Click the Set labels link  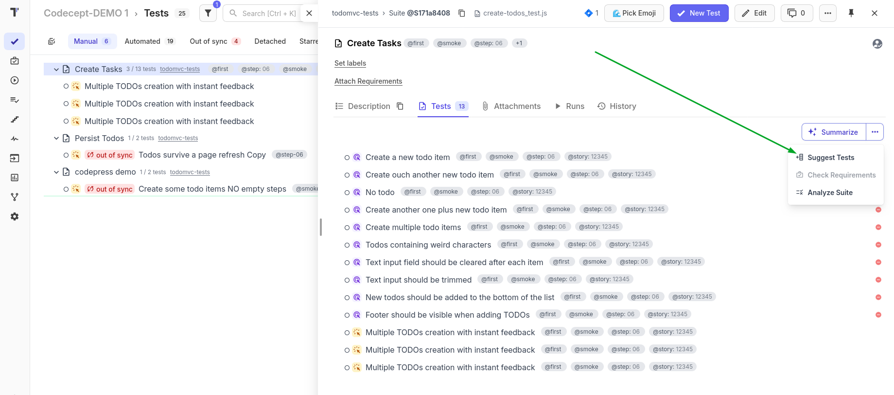coord(350,63)
